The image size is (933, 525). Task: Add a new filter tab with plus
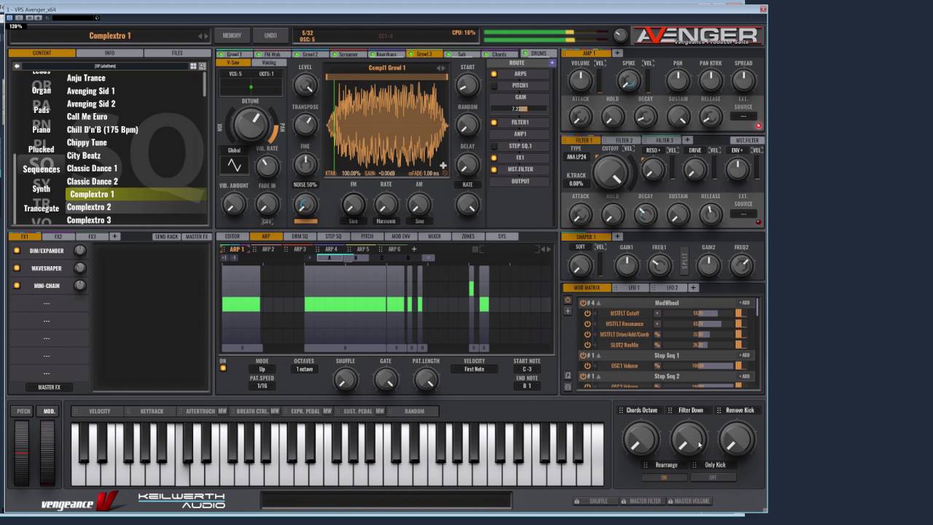687,140
